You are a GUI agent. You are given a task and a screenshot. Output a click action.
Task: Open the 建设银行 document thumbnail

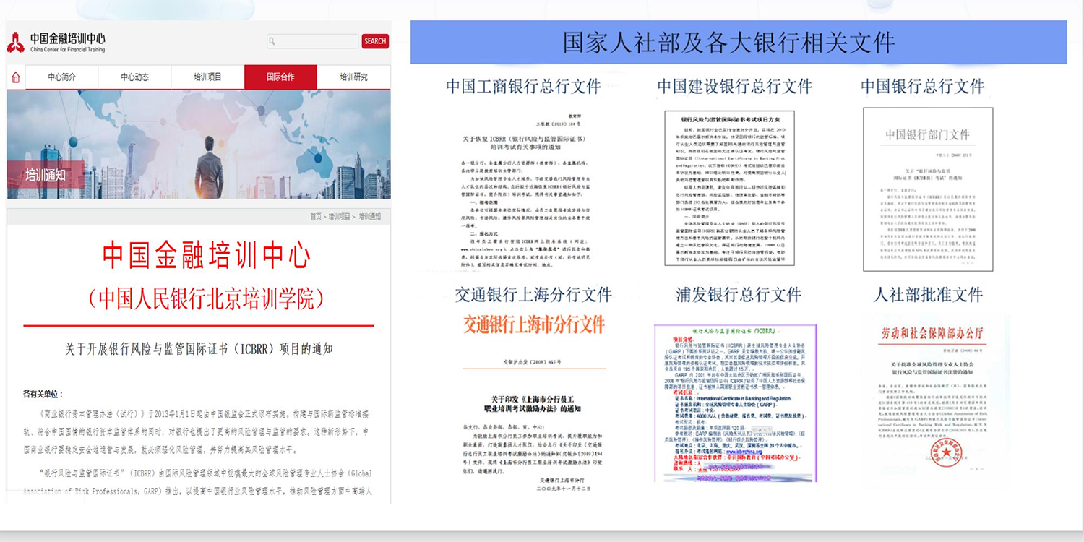(x=729, y=189)
